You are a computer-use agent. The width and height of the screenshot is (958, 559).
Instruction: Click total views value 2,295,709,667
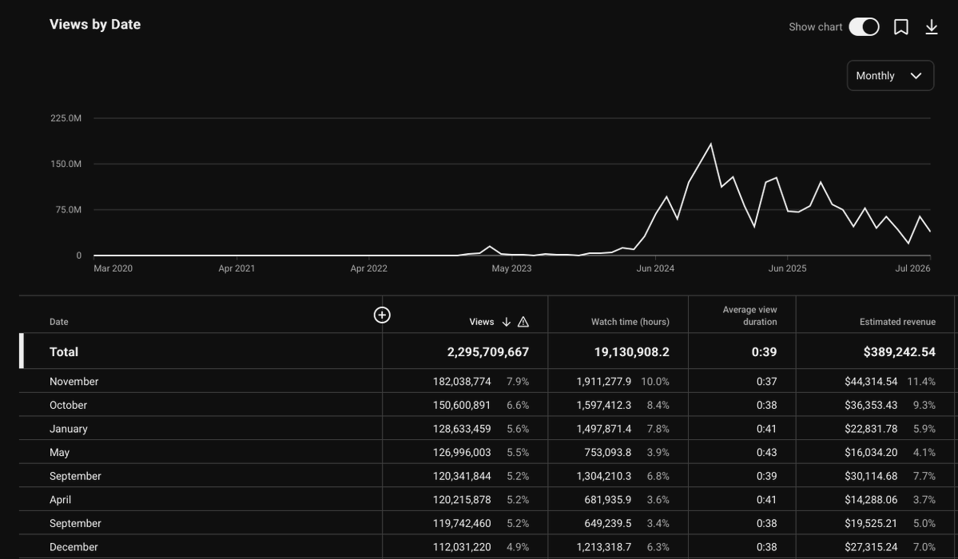[x=487, y=352]
